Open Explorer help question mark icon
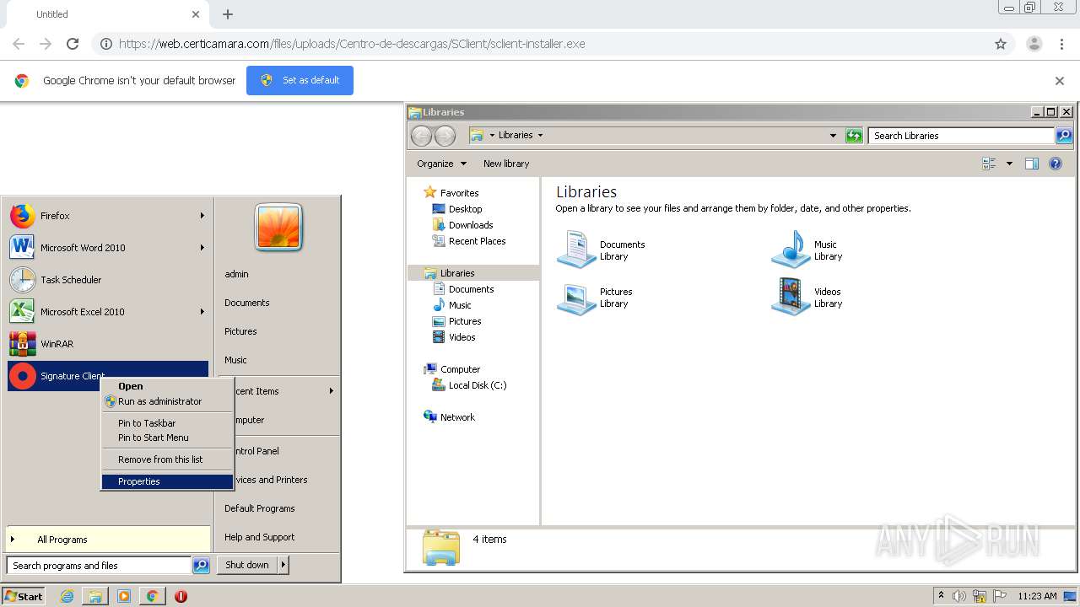1080x607 pixels. tap(1056, 164)
